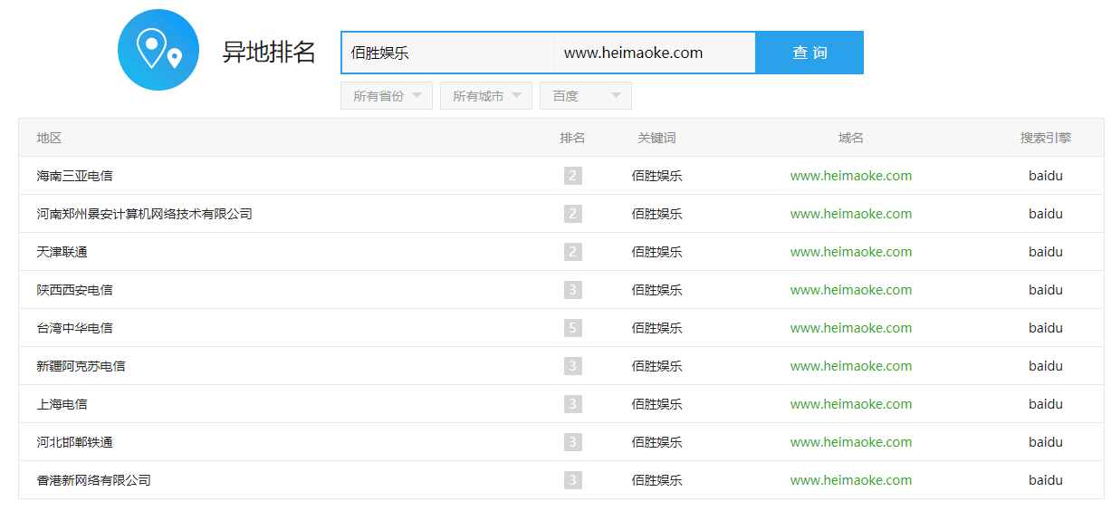Select the 河南郑州景安计算机网络技术有限公司 region row
Screen dimensions: 1111x521
coord(561,214)
